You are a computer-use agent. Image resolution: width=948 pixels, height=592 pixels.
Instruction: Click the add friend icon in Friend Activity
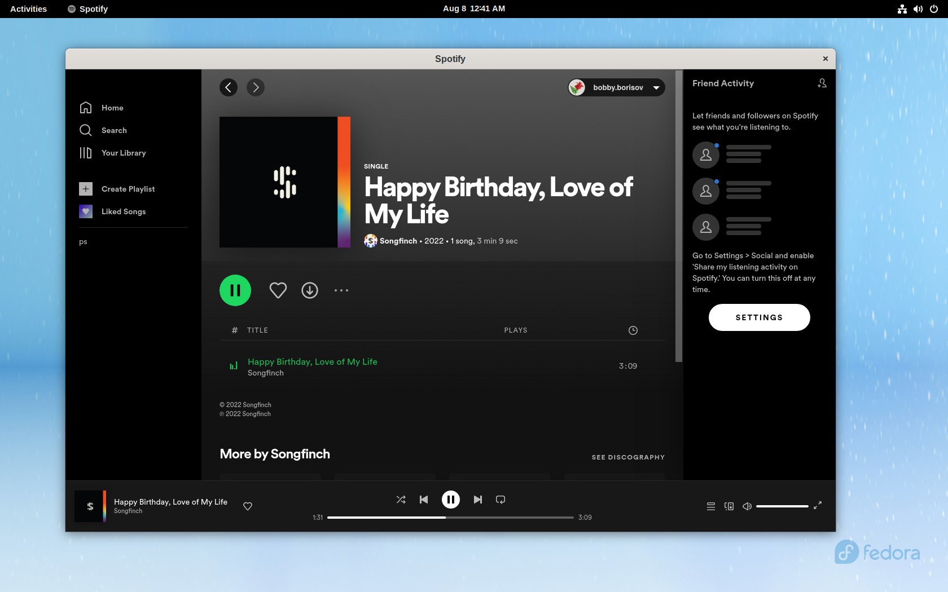tap(822, 83)
